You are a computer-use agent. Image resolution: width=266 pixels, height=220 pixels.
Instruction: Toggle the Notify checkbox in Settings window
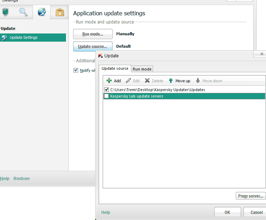coord(76,70)
